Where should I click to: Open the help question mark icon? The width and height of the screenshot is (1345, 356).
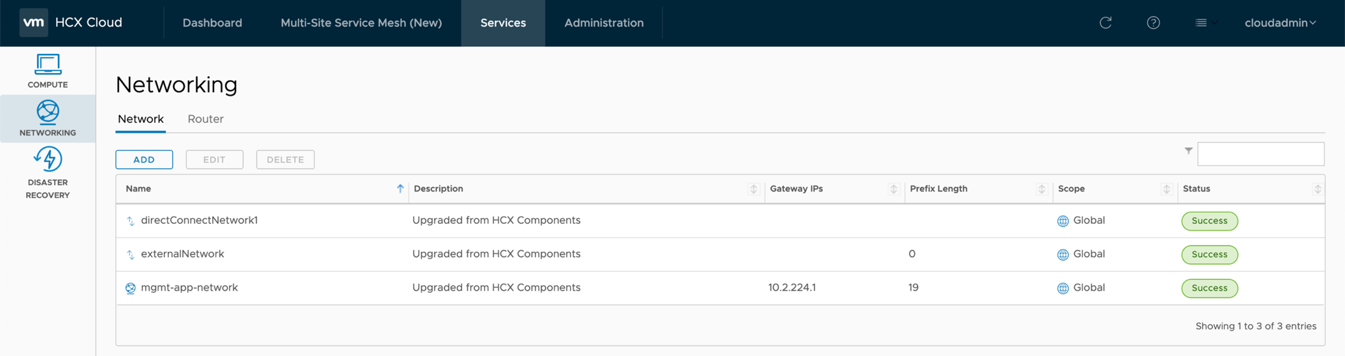[1153, 23]
